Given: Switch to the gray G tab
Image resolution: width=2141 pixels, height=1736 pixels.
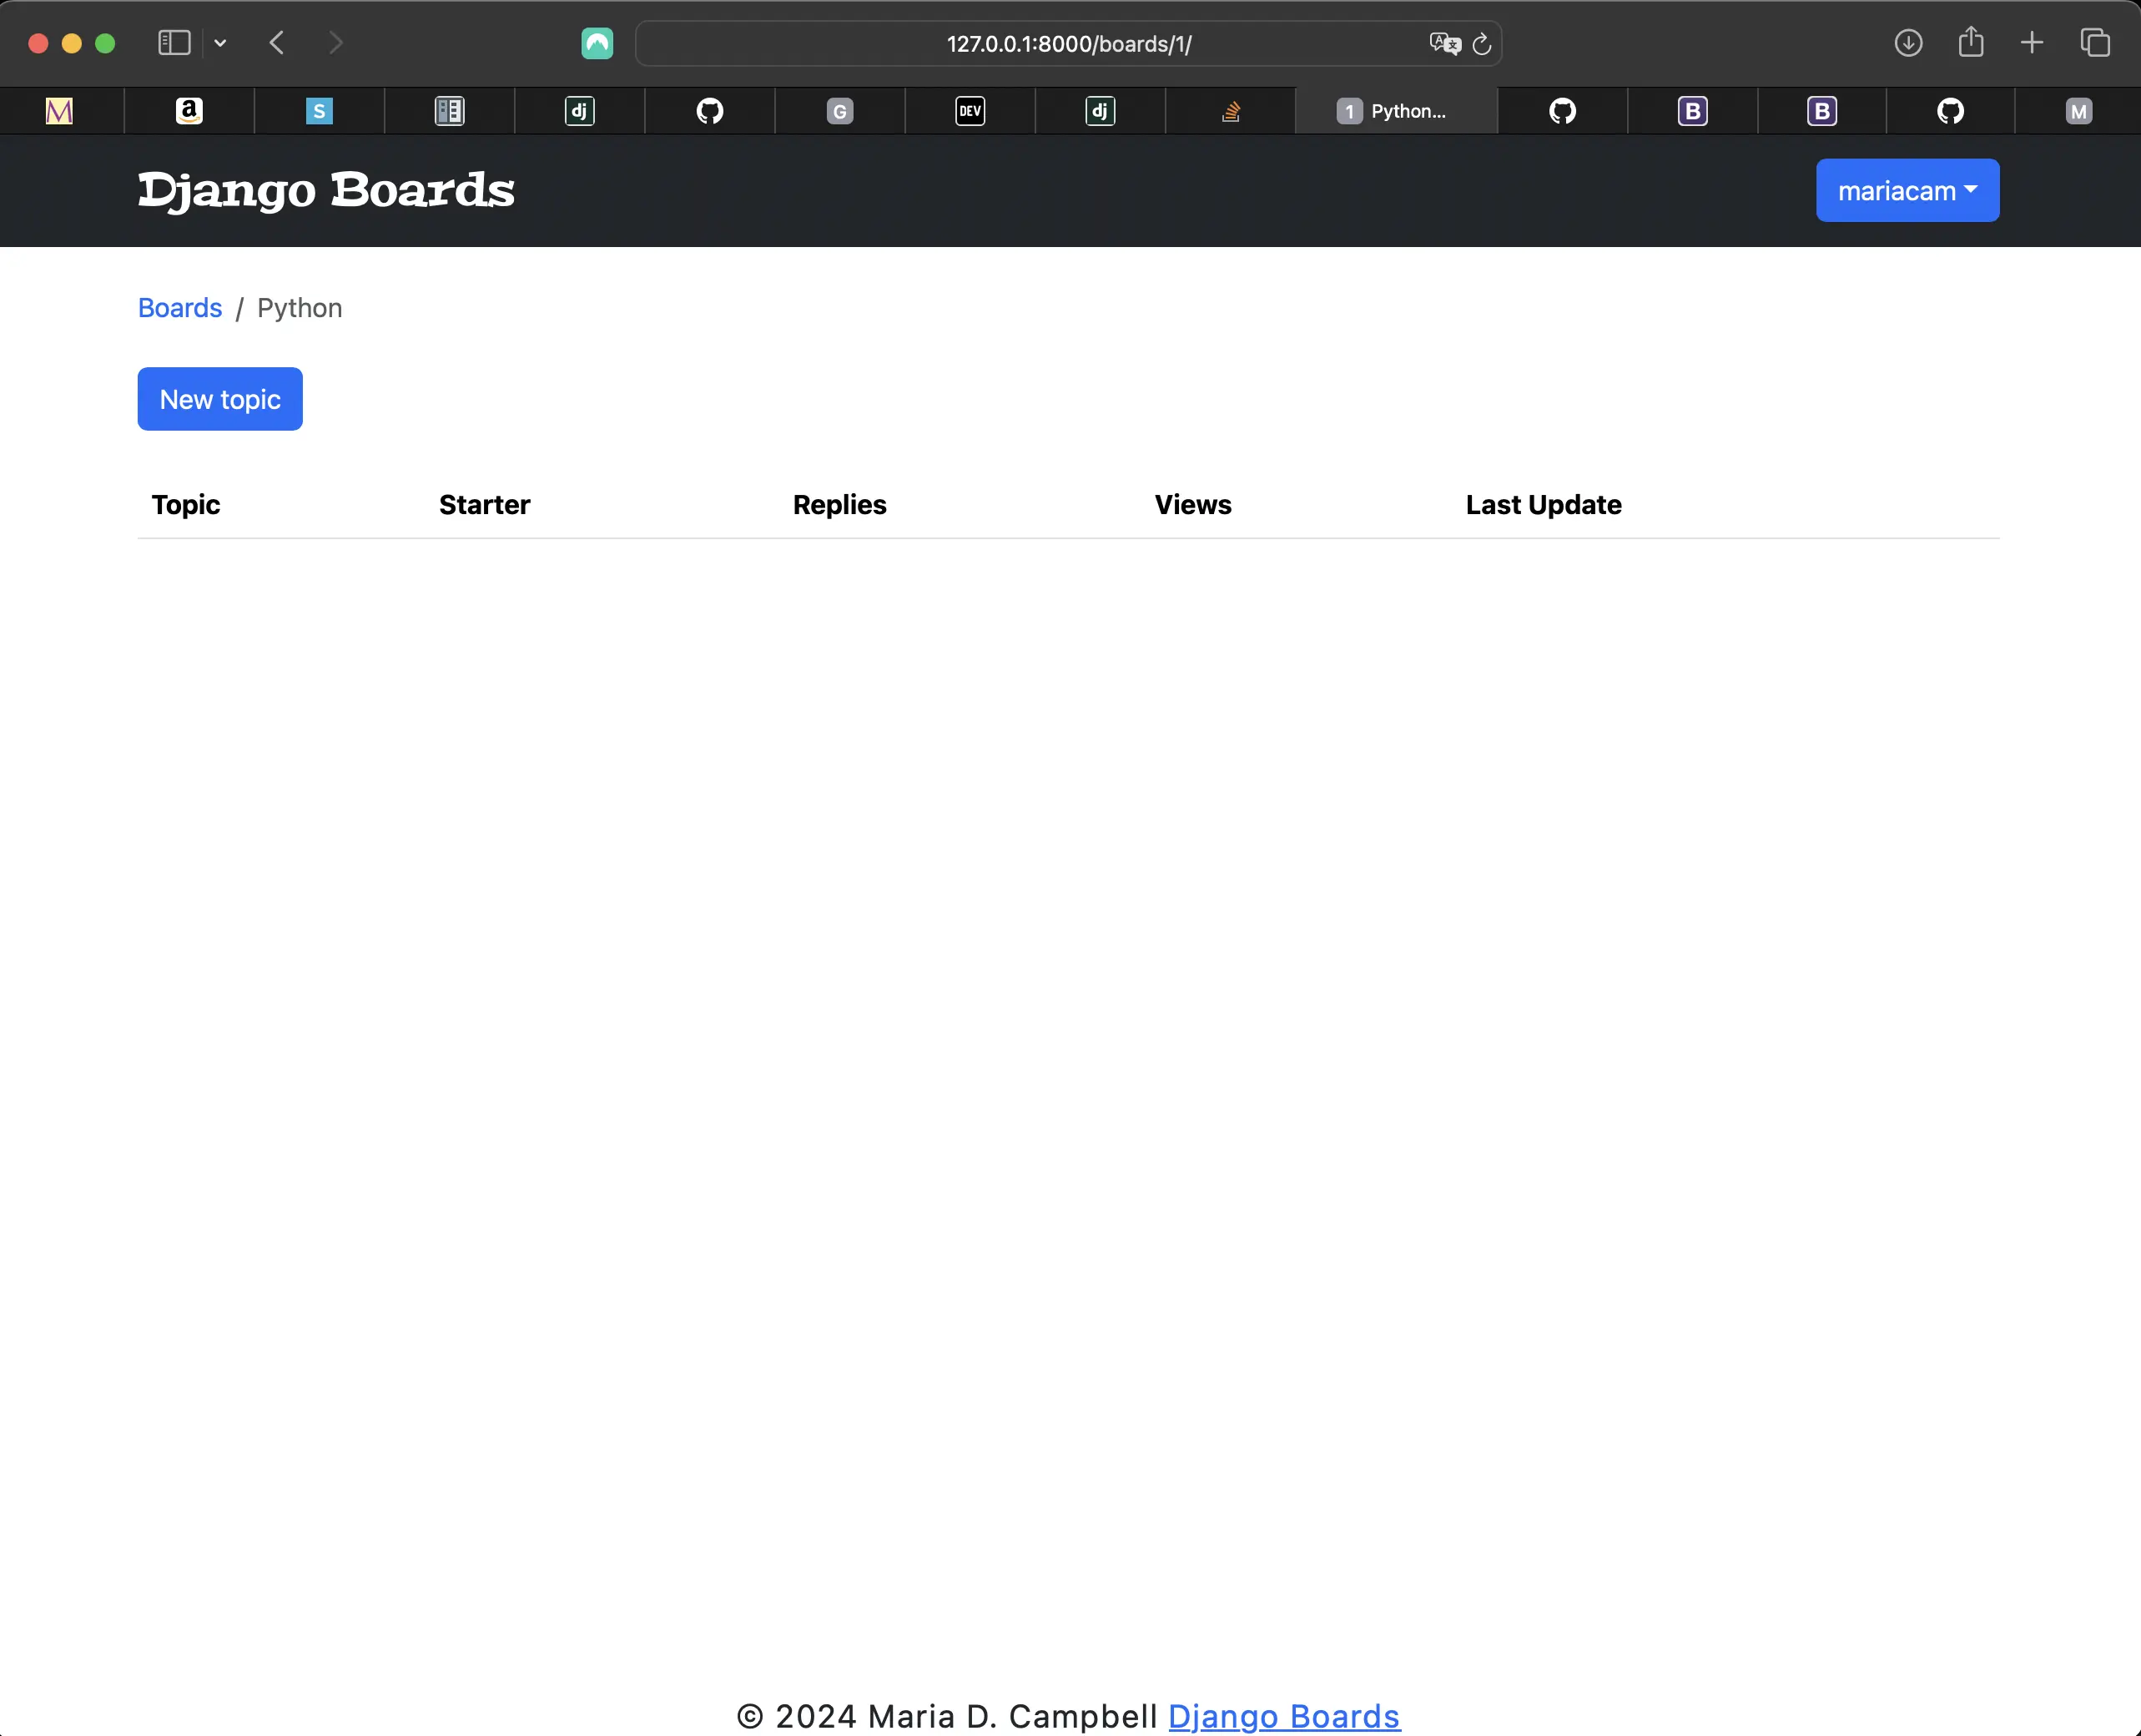Looking at the screenshot, I should coord(839,111).
